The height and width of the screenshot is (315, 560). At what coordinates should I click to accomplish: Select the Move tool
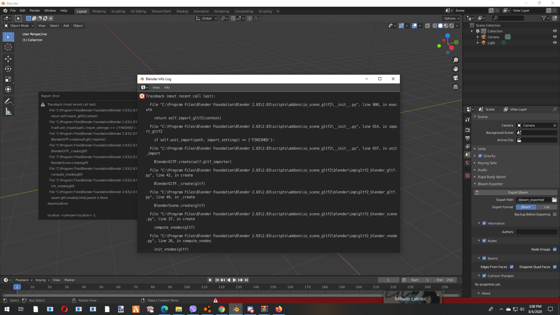pos(8,59)
